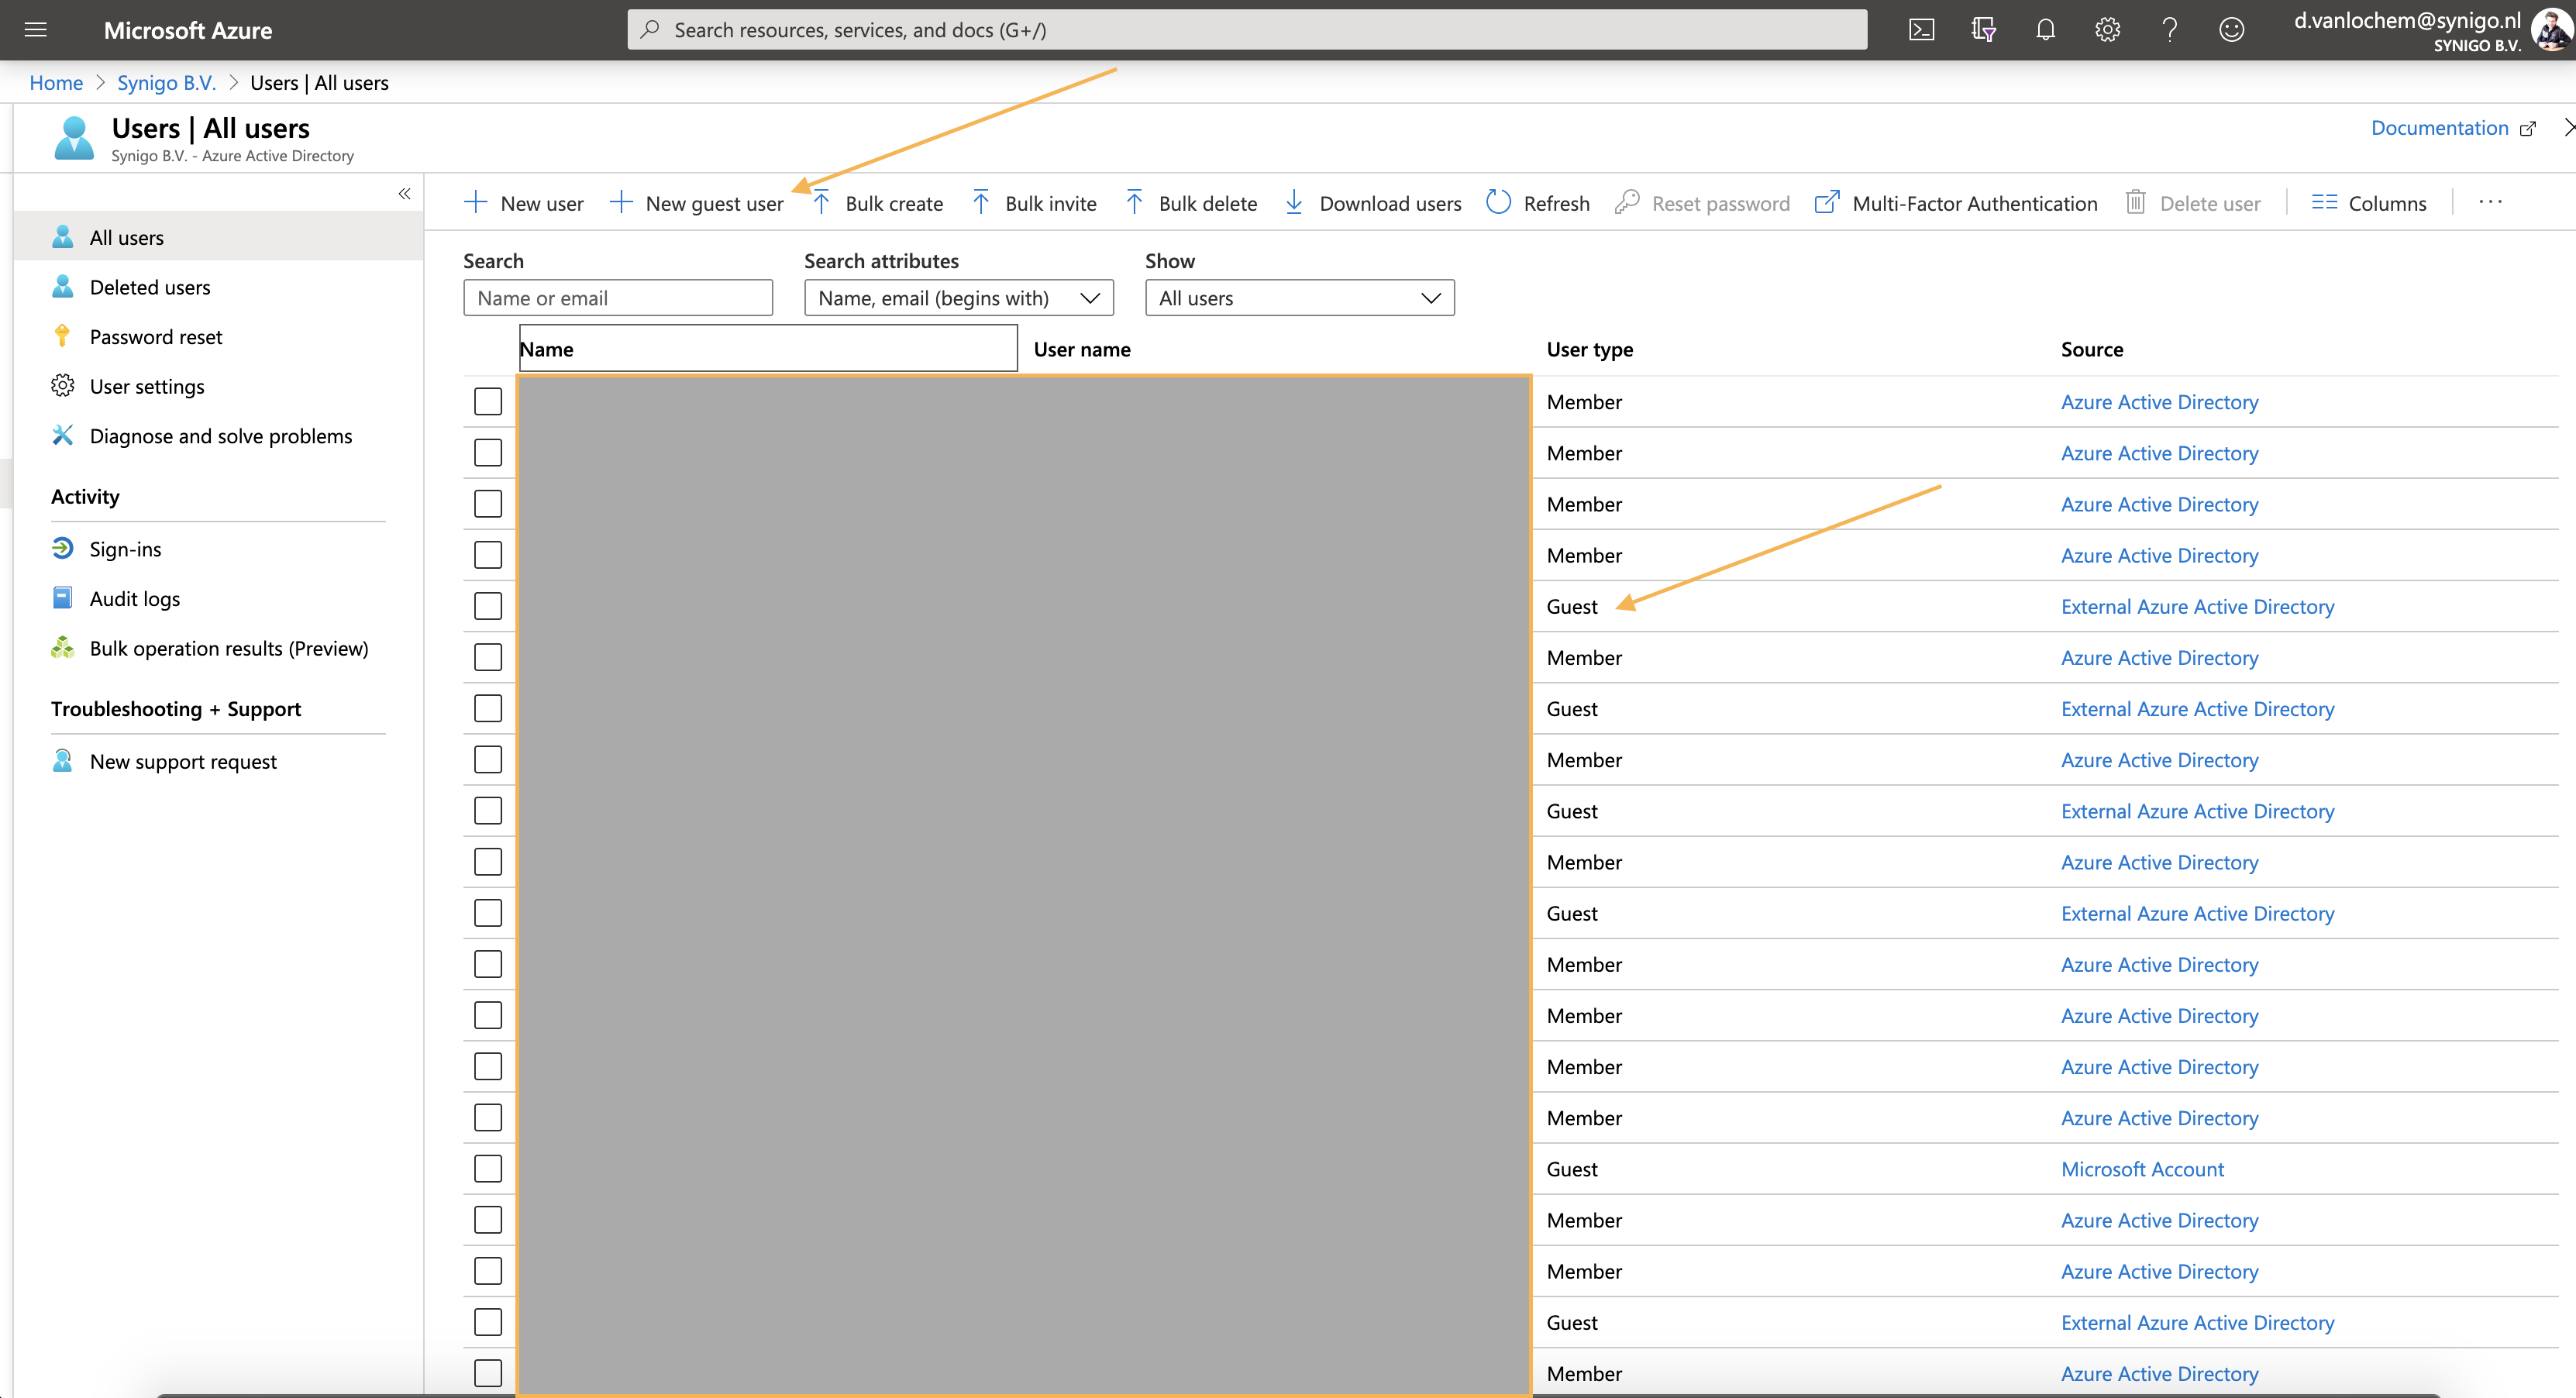
Task: Click the Refresh toolbar icon
Action: point(1498,203)
